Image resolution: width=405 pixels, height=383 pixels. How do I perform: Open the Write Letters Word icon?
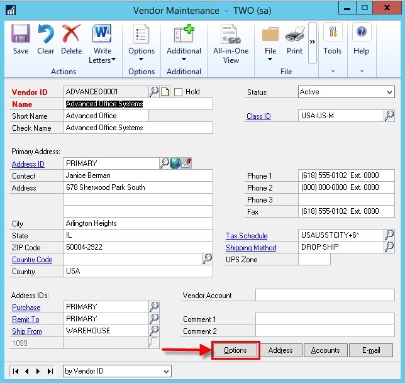[x=102, y=33]
